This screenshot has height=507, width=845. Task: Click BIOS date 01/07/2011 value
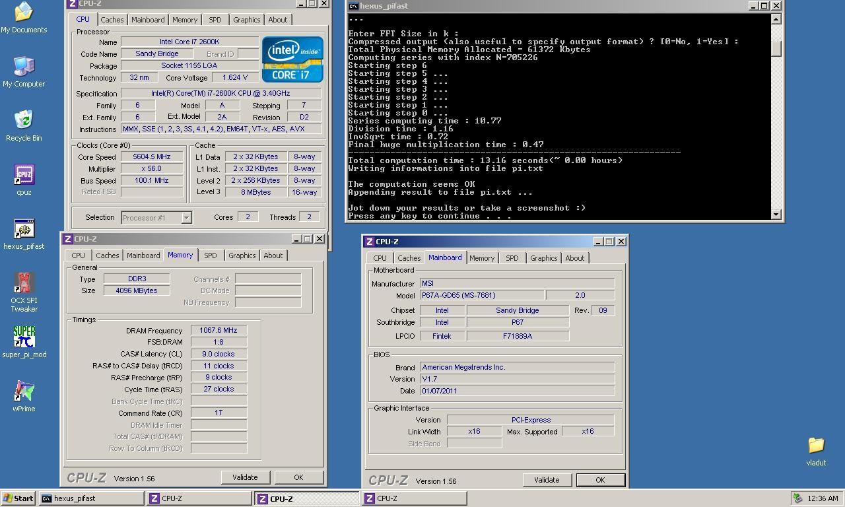517,391
